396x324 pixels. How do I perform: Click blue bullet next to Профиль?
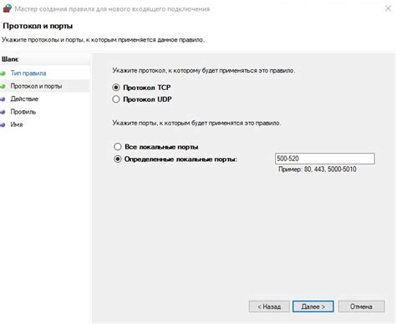[3, 112]
